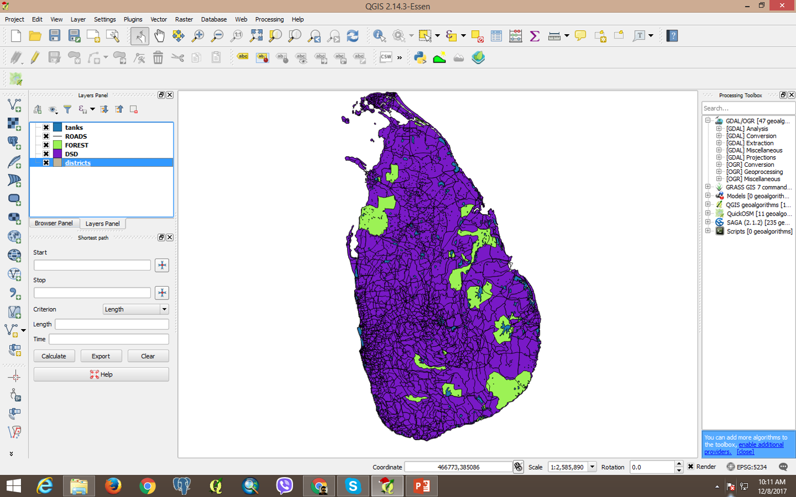Disable the Render checkbox

click(x=690, y=467)
